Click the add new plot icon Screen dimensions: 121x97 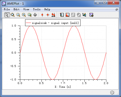click(x=91, y=15)
